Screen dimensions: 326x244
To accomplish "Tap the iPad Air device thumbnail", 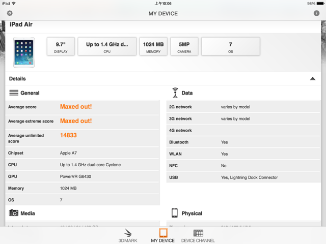I will point(24,52).
